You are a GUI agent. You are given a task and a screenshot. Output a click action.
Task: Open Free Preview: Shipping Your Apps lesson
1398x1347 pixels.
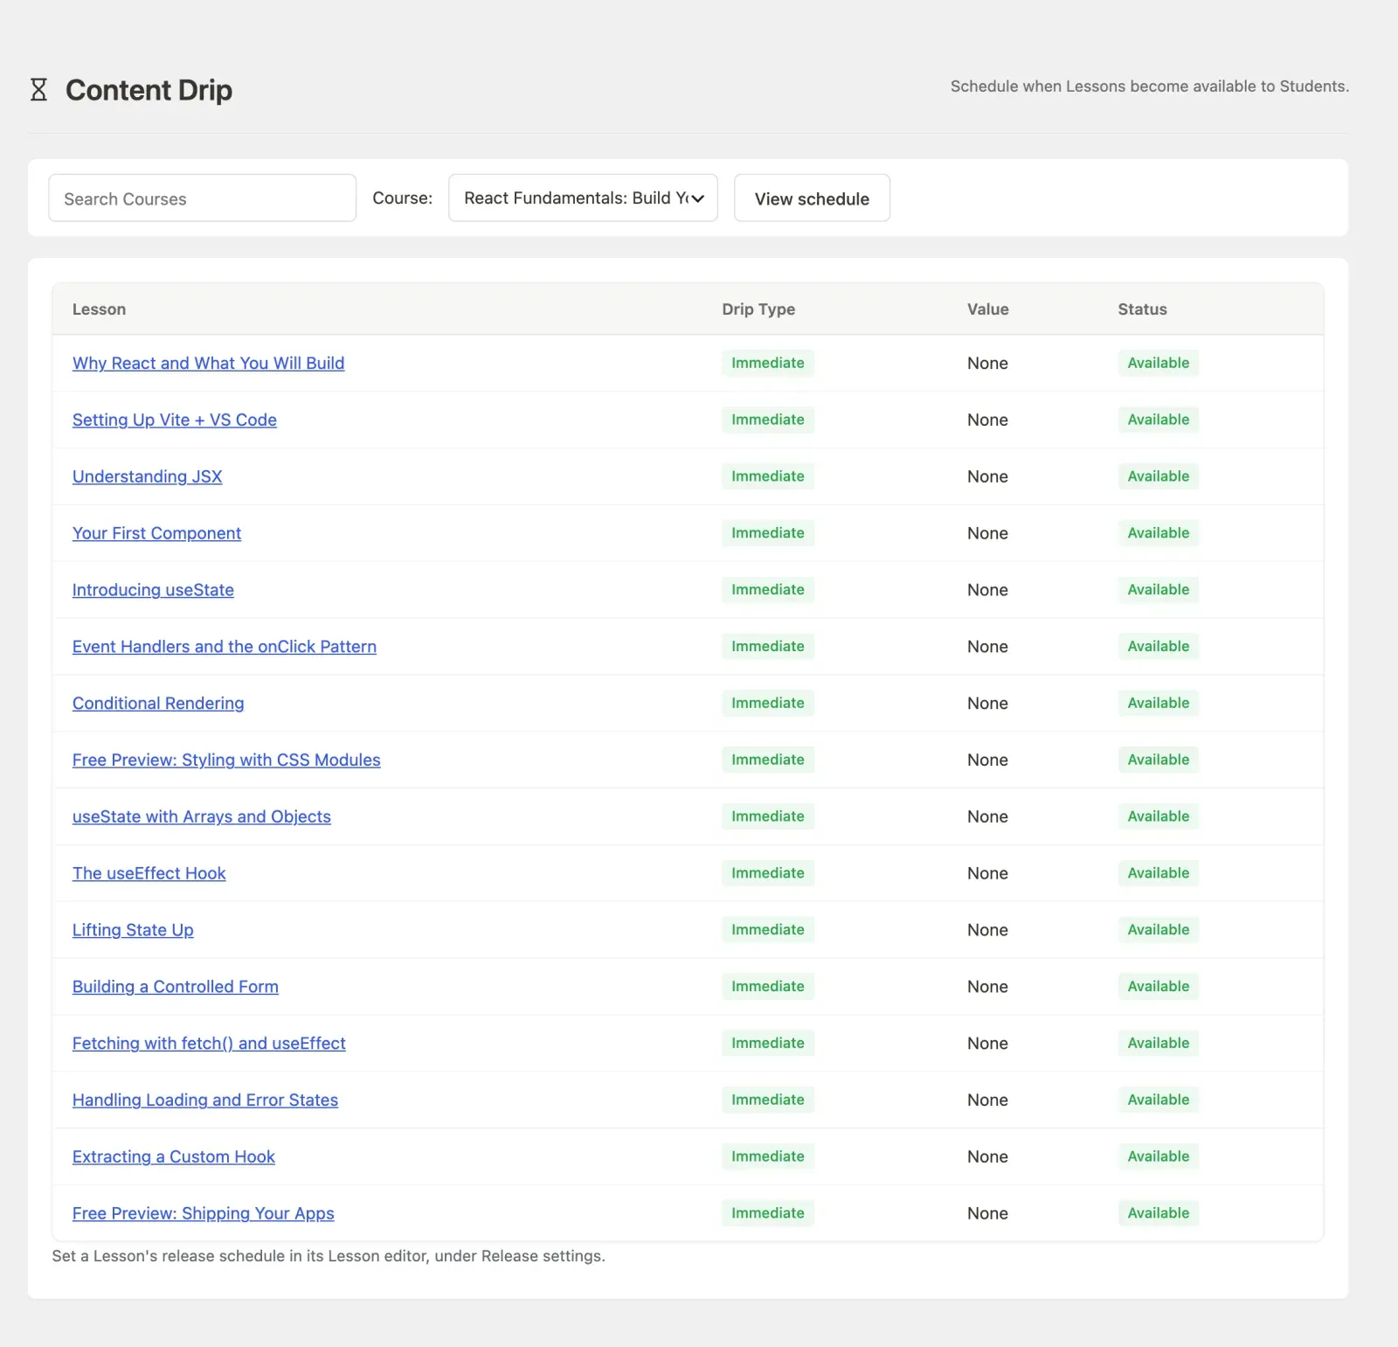click(204, 1213)
